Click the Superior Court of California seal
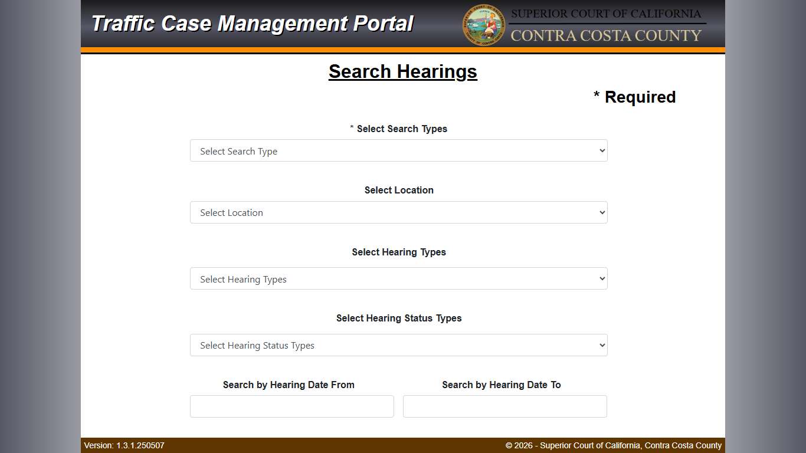 coord(483,25)
